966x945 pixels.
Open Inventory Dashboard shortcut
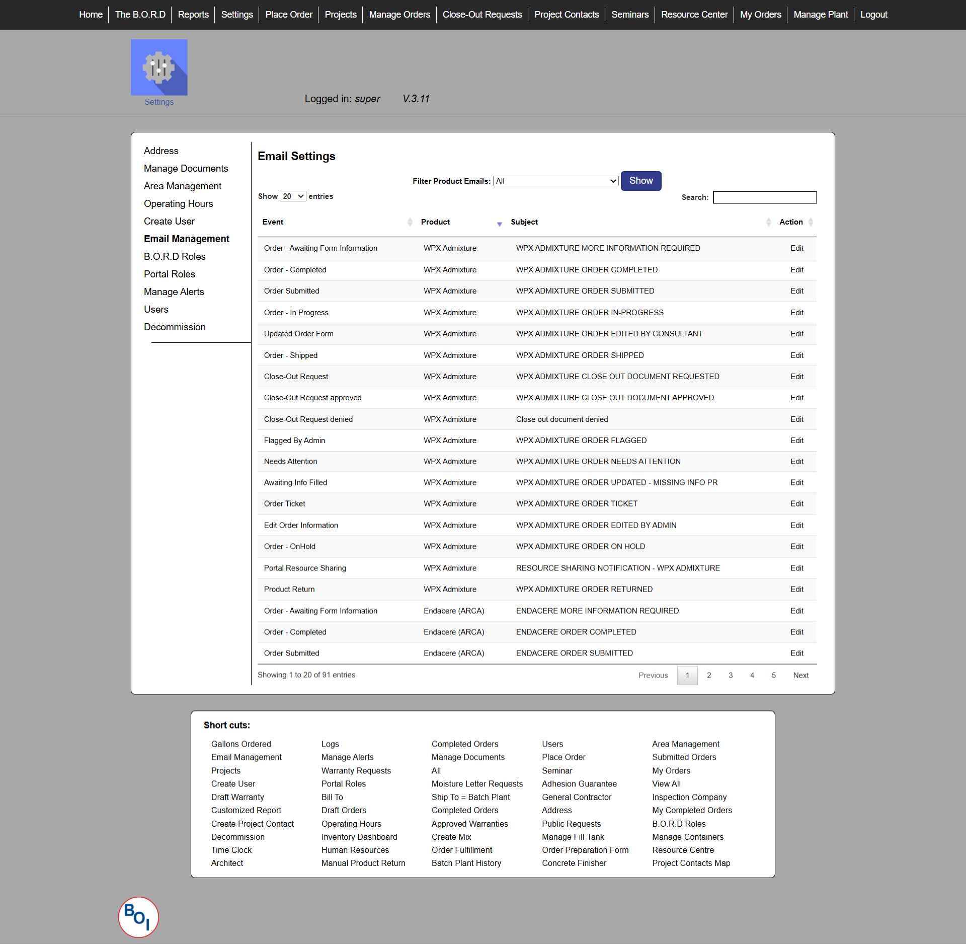(359, 837)
